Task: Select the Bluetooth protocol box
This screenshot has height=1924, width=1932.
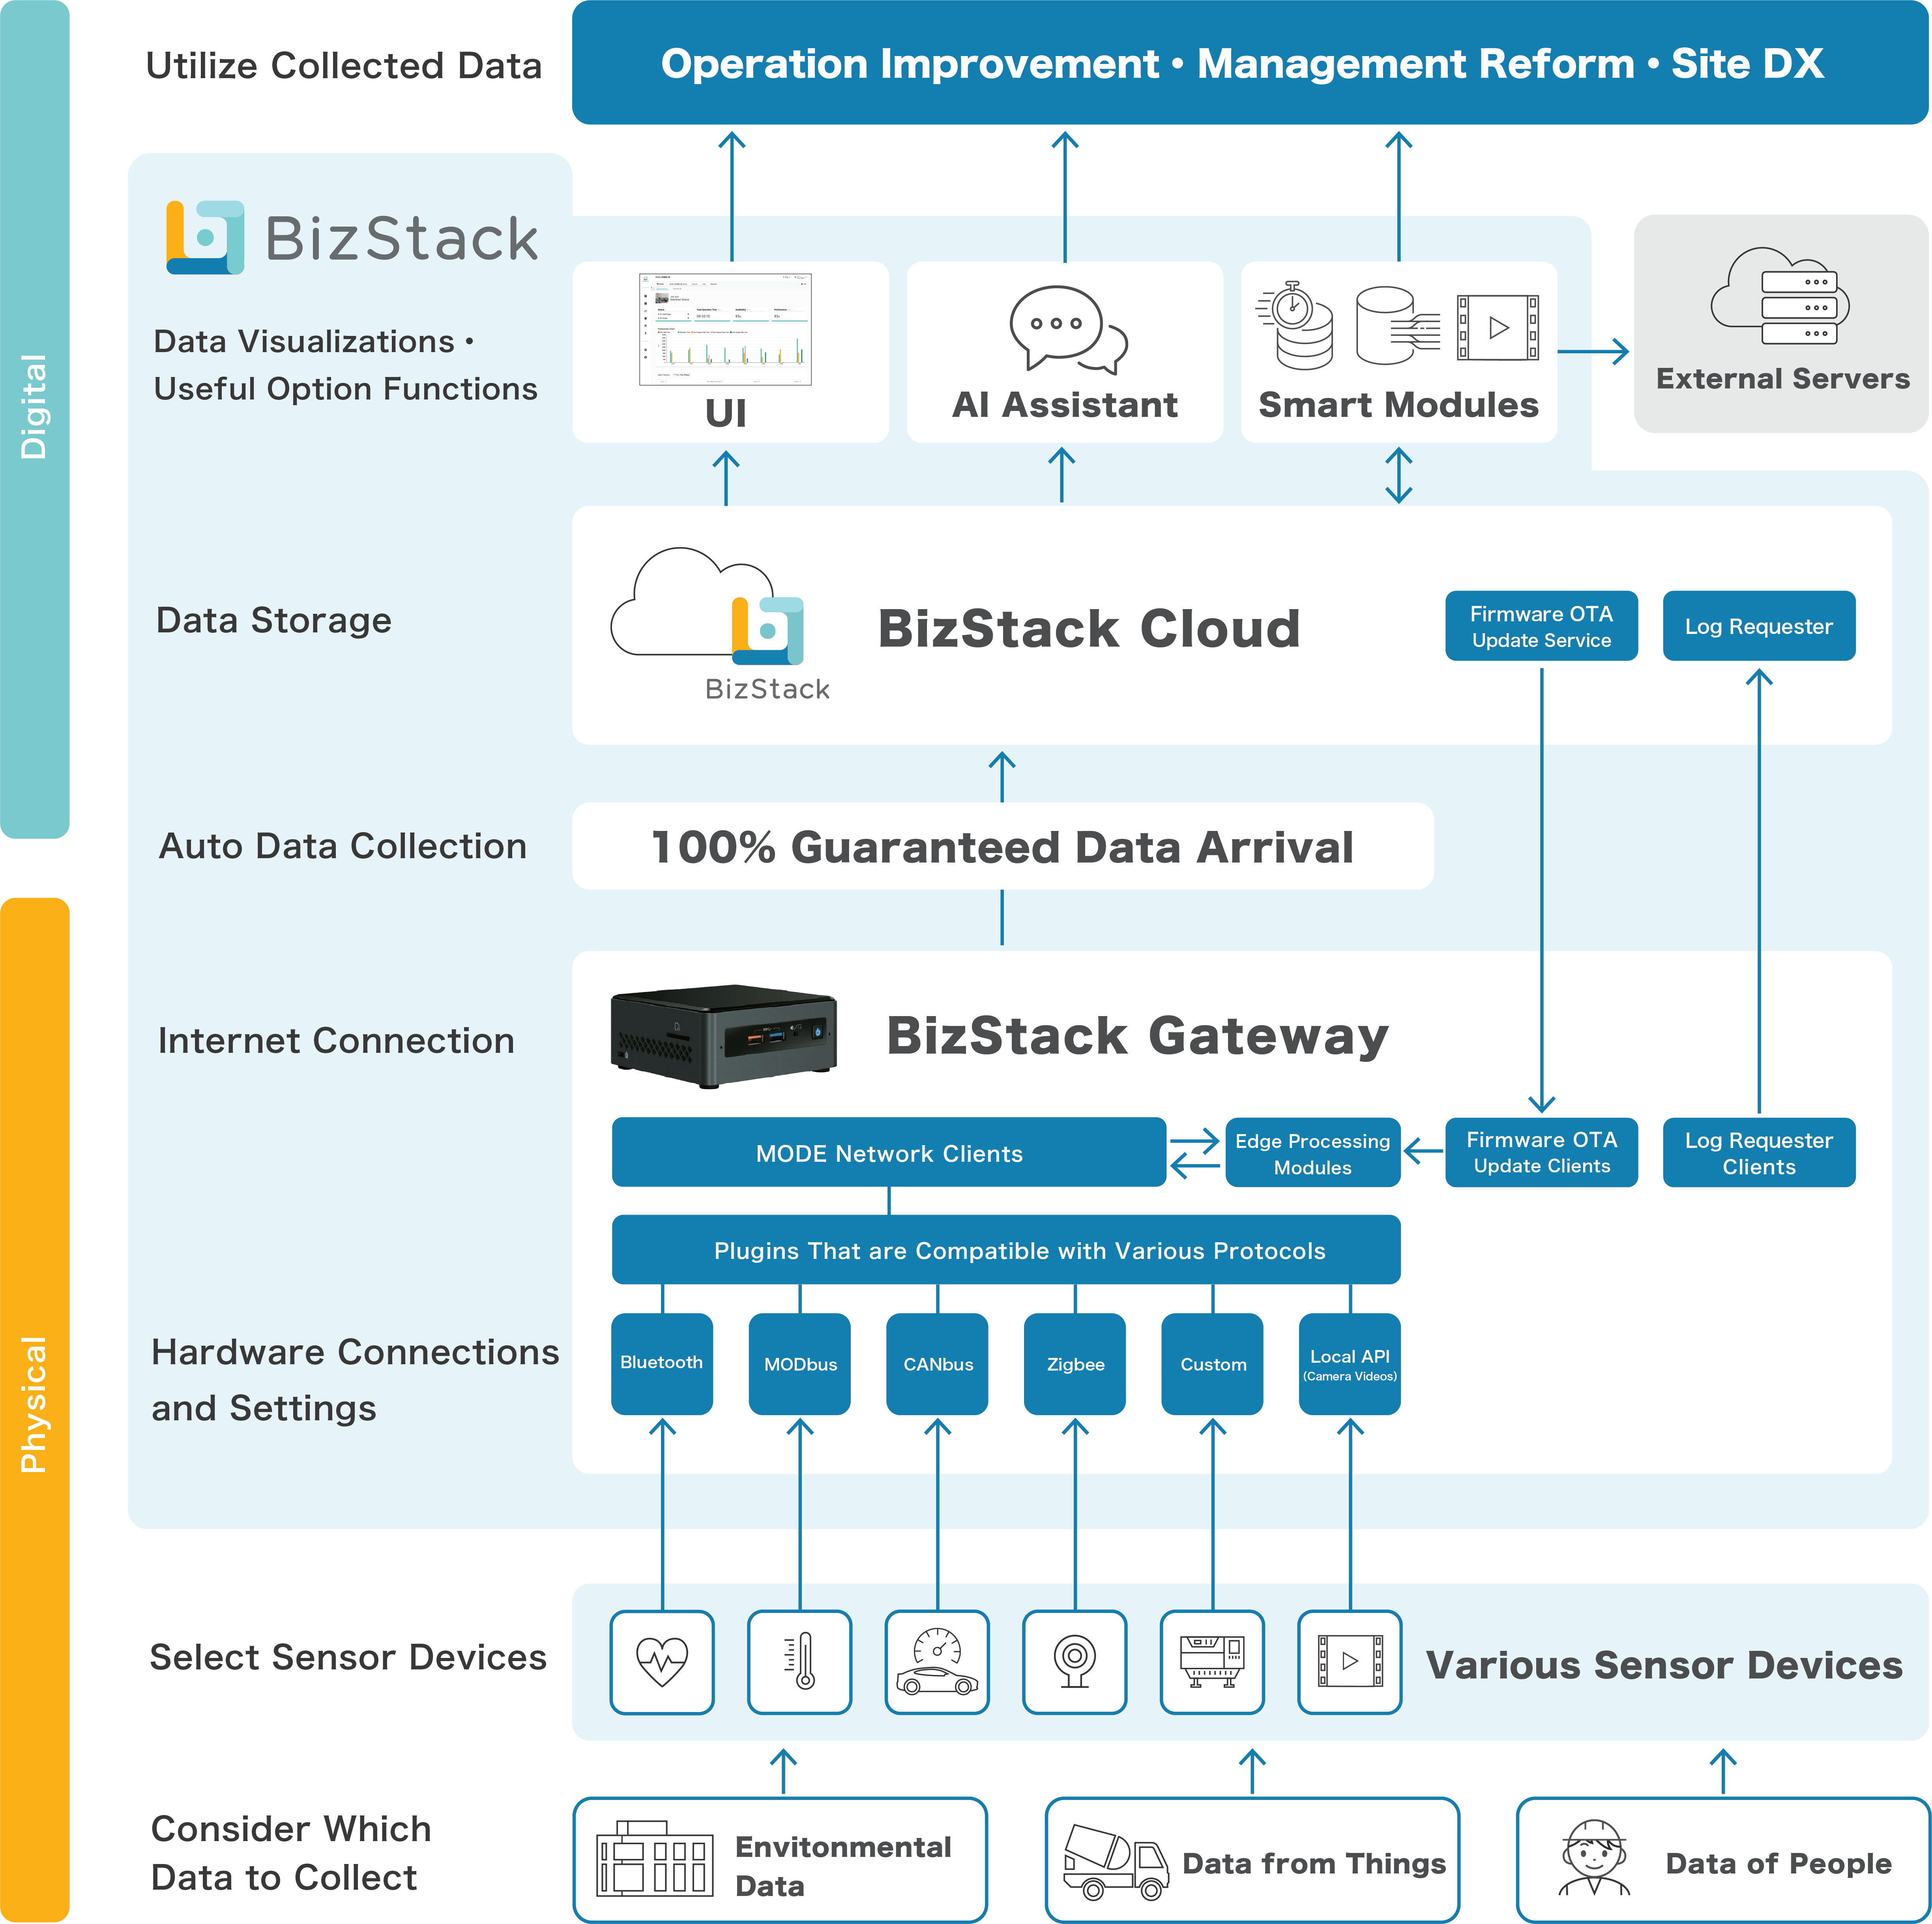Action: (x=662, y=1364)
